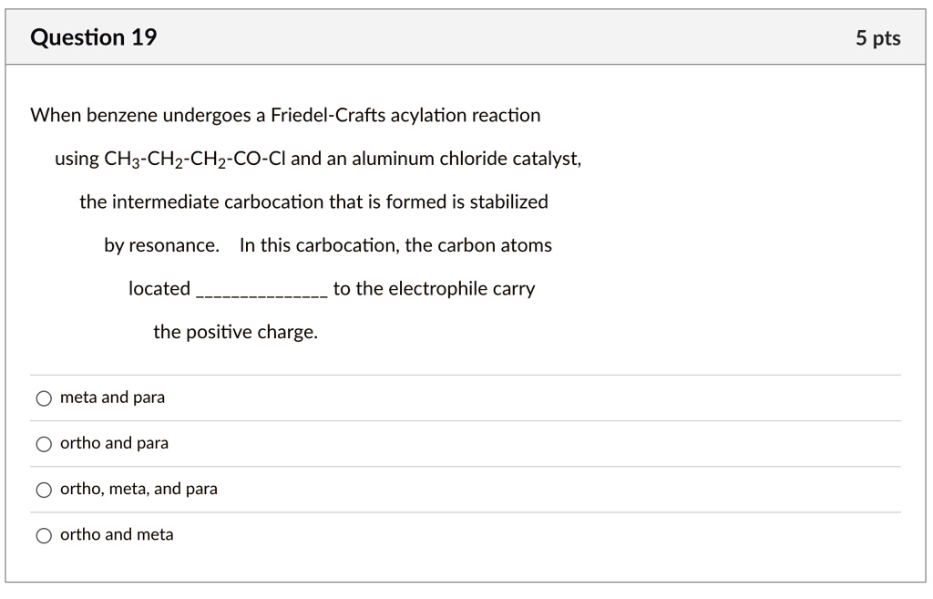Image resolution: width=933 pixels, height=599 pixels.
Task: Click the 'ortho and para' answer label text
Action: pos(114,443)
